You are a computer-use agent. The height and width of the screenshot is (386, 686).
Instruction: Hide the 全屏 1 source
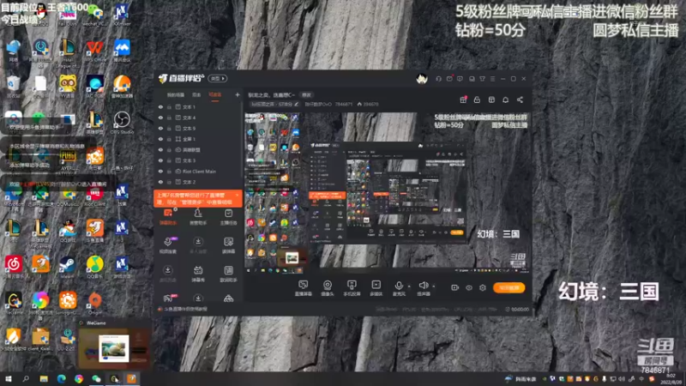160,139
